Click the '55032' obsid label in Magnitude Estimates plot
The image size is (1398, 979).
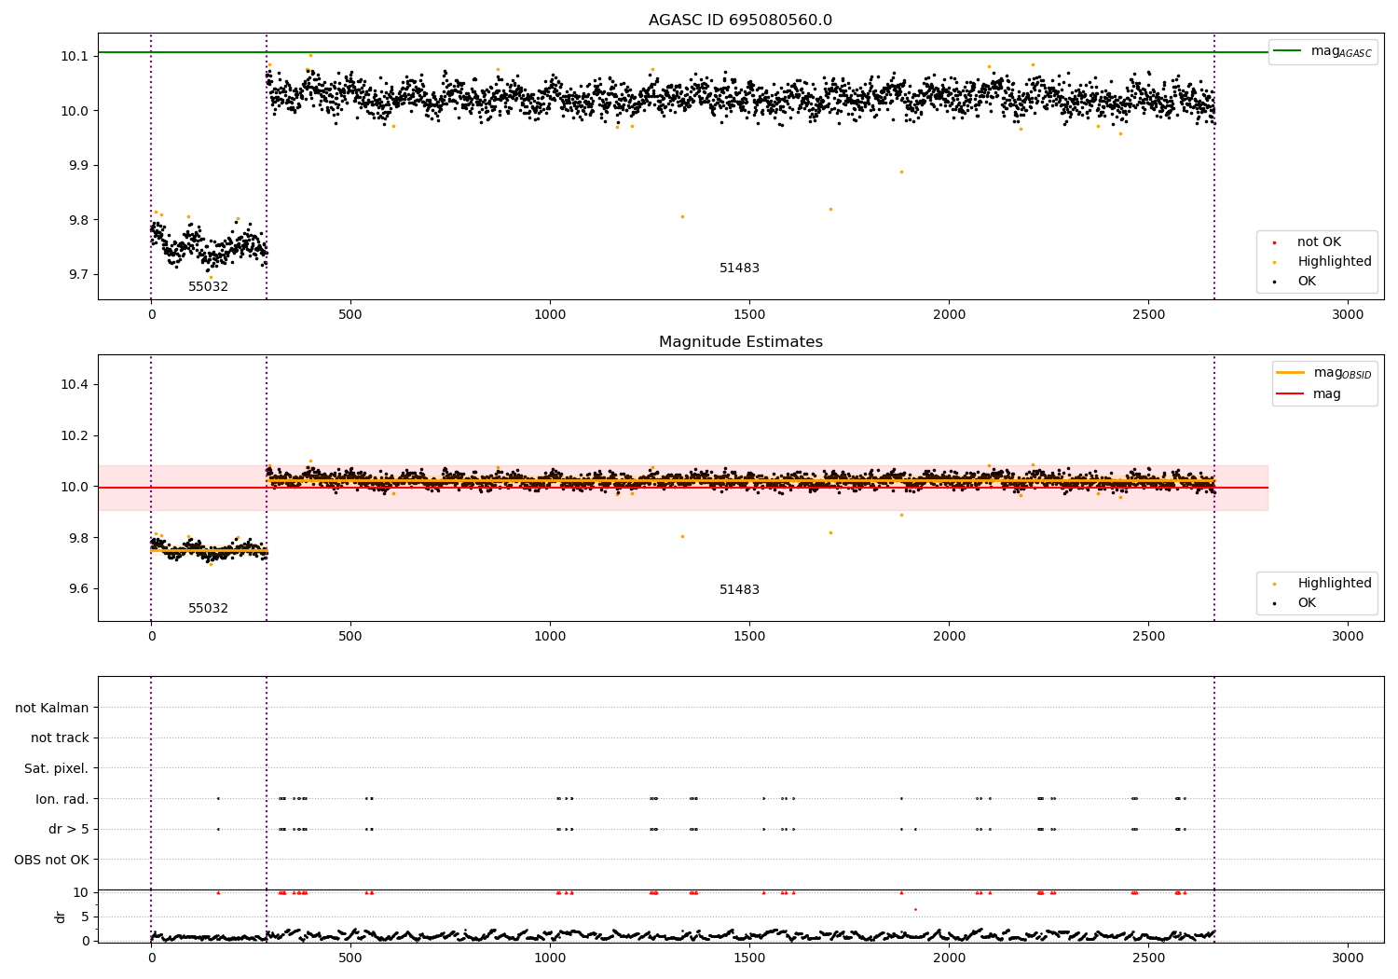(x=208, y=608)
